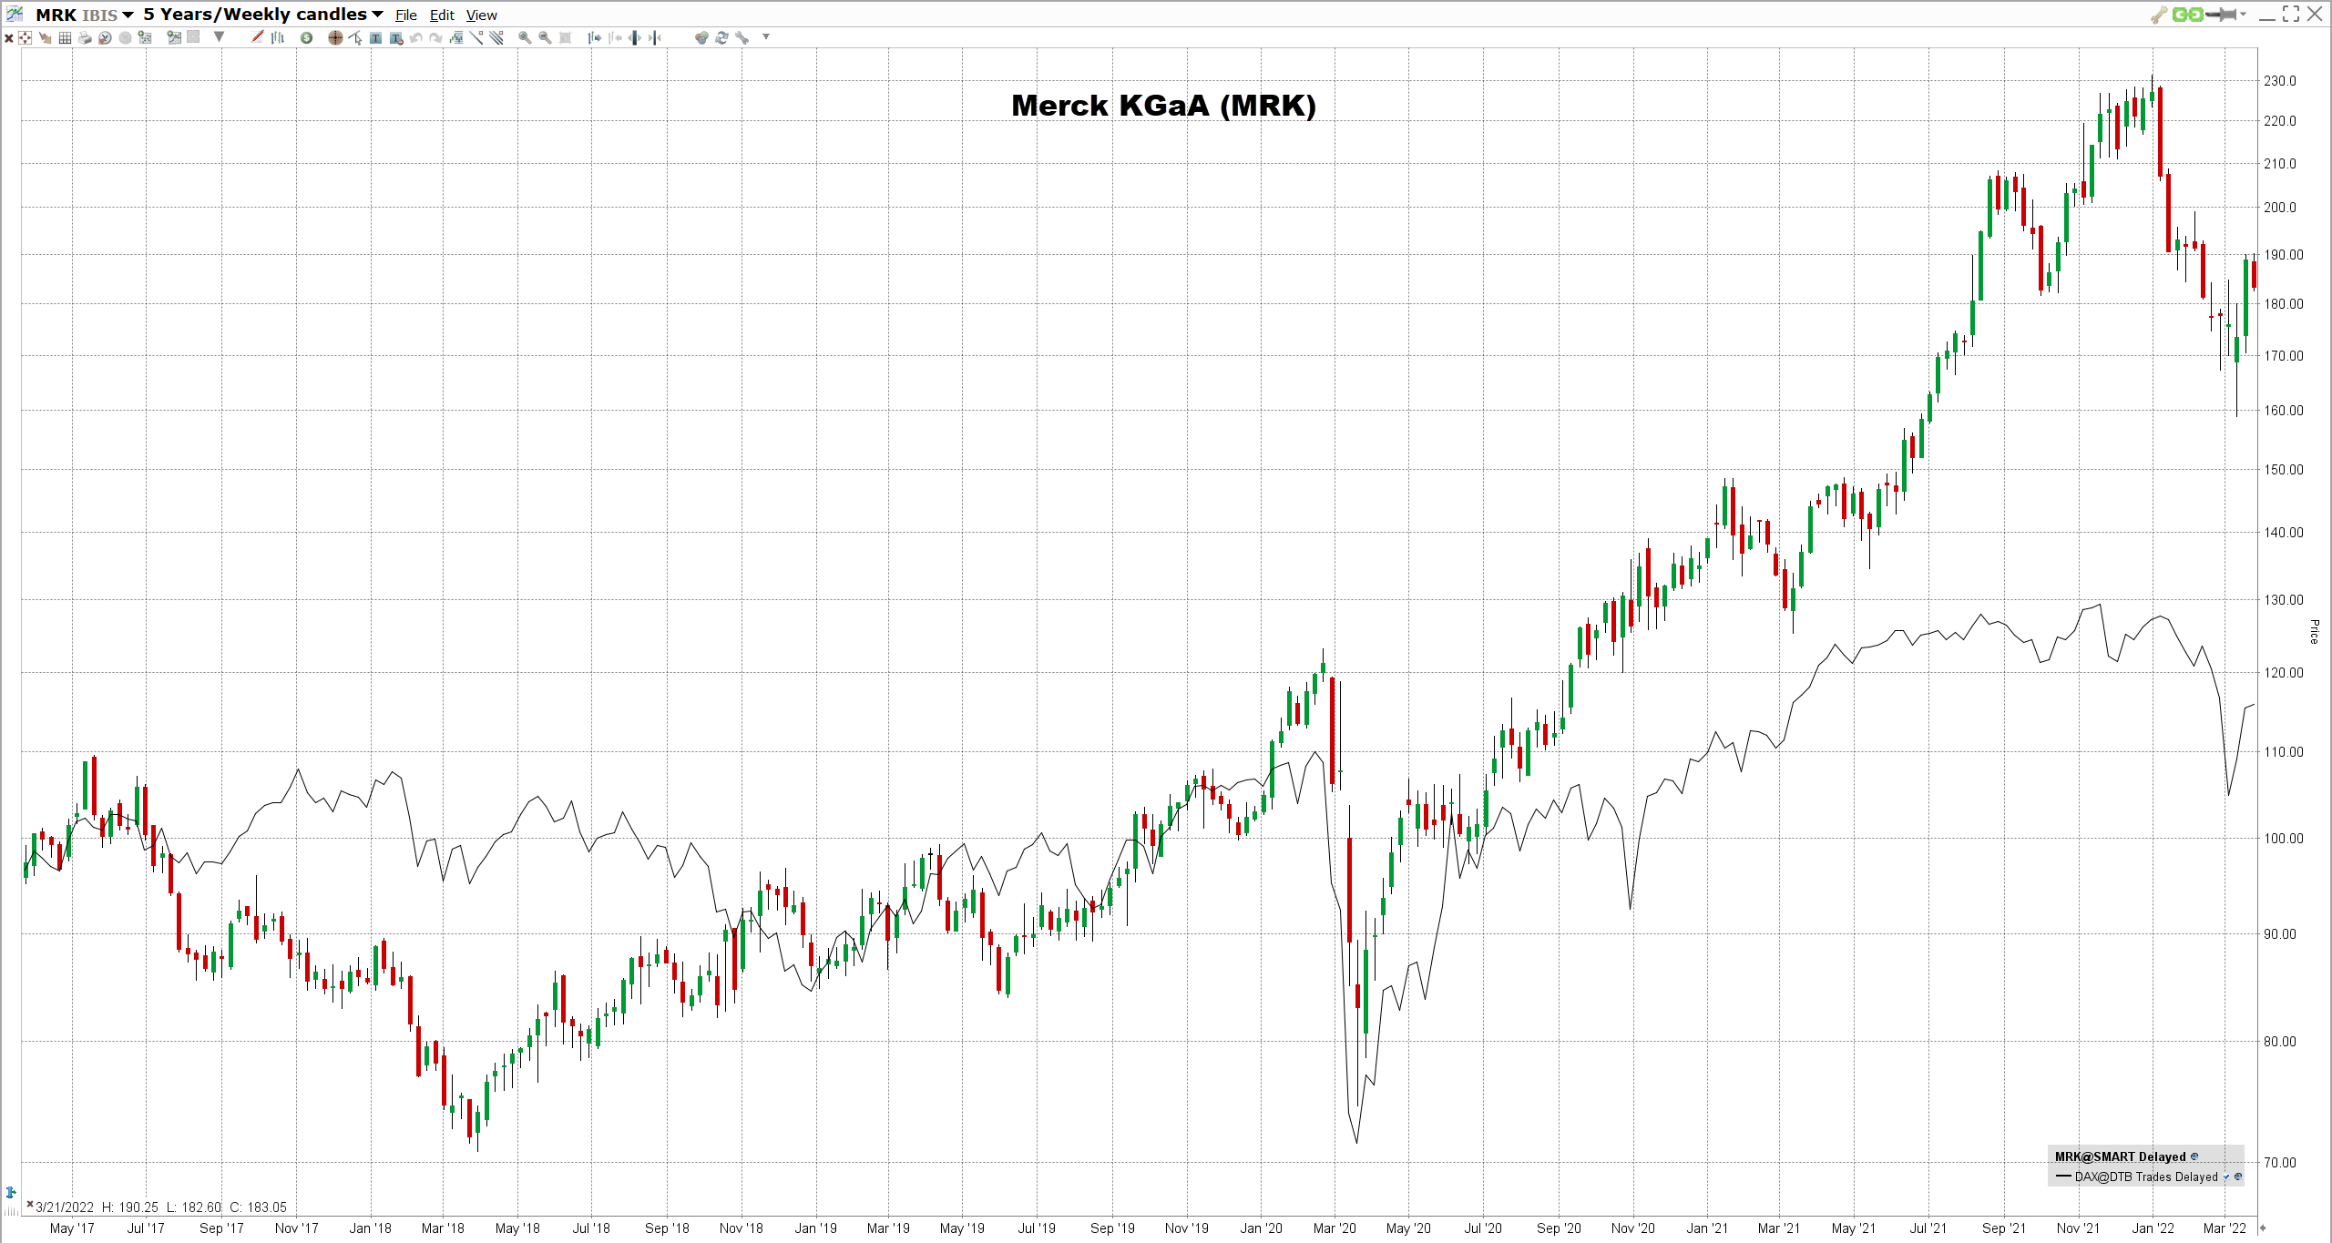Image resolution: width=2332 pixels, height=1243 pixels.
Task: Click the MRK@SMART Delayed legend label
Action: click(2120, 1156)
